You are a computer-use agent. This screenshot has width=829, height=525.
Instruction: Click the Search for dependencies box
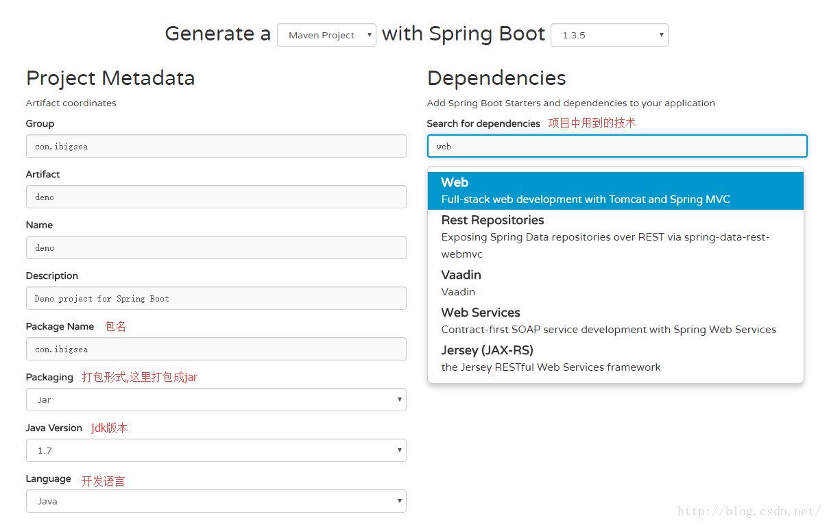[617, 146]
